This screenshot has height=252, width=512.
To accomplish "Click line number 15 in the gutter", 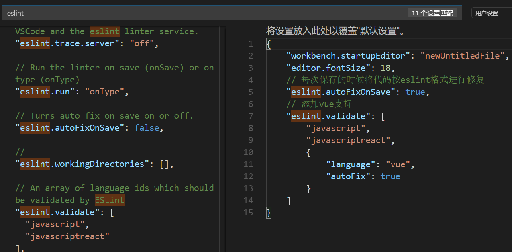I will click(x=248, y=213).
